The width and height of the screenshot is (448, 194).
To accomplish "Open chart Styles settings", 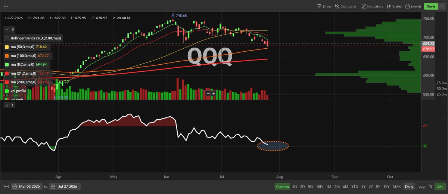I will click(394, 6).
